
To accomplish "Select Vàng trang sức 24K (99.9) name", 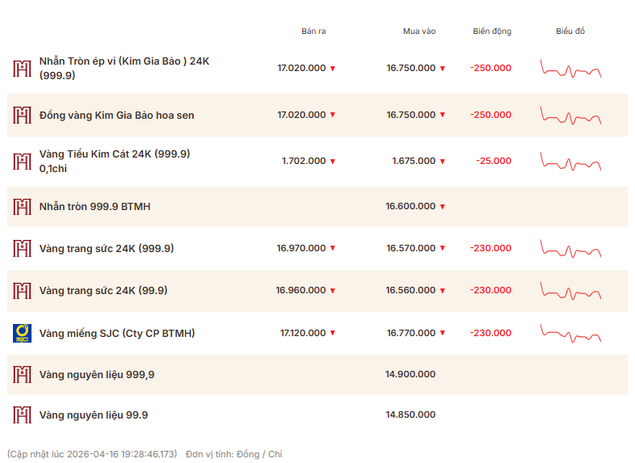I will point(103,290).
